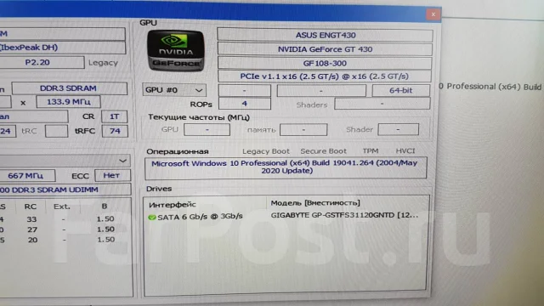Screen dimensions: 544x306
Task: Click the PCIe v1.1 x16 bus field
Action: 325,76
